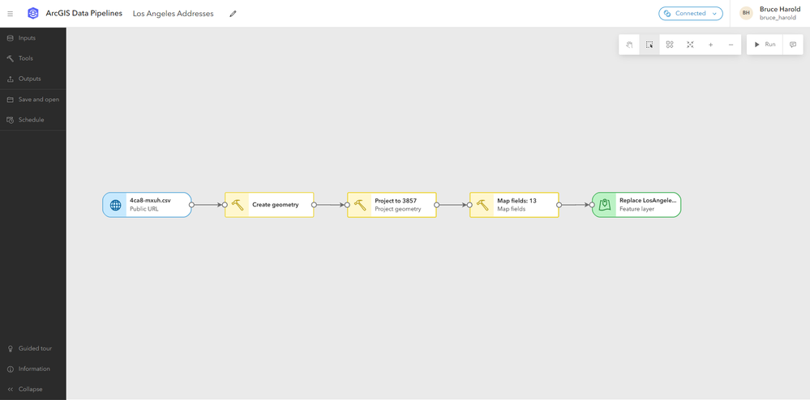Screen dimensions: 810x400
Task: Select the 4ca8-mxuh.csv Public URL node
Action: pyautogui.click(x=147, y=205)
